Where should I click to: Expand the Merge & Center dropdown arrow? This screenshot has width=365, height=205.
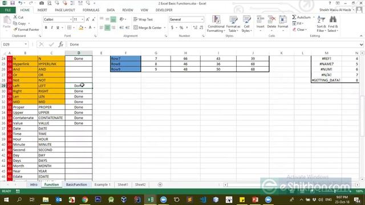165,28
